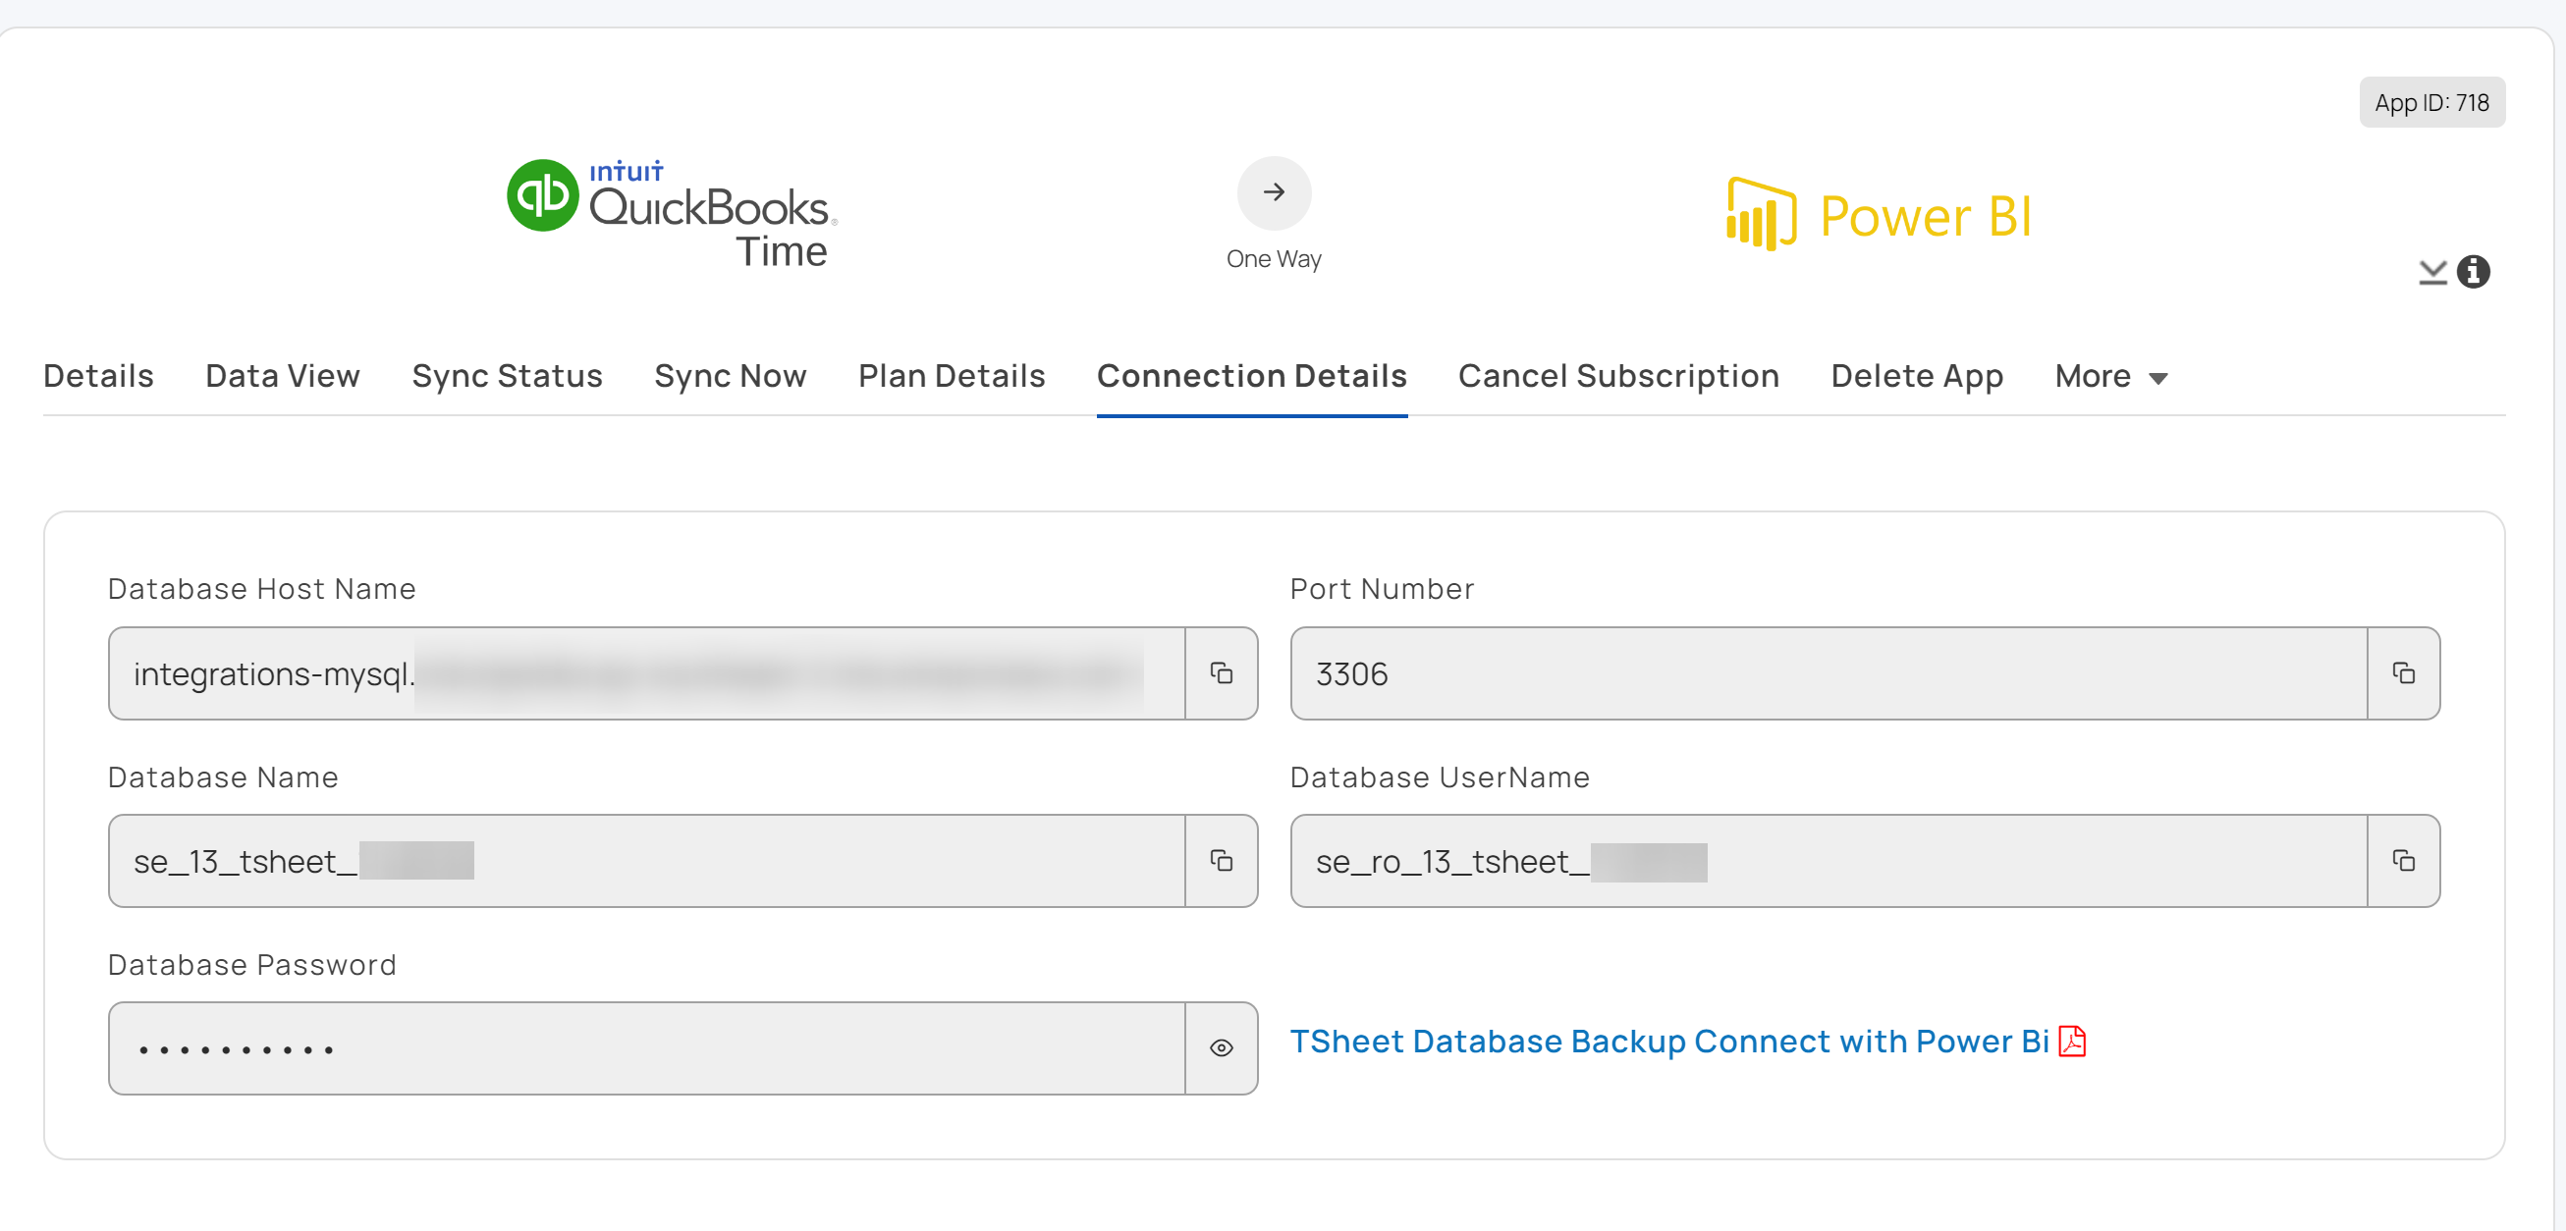Select the Connection Details tab

pos(1252,377)
